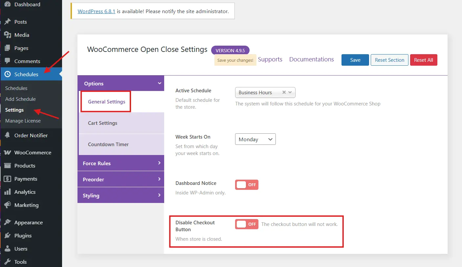
Task: Click the Comments speech bubble icon
Action: [x=8, y=61]
